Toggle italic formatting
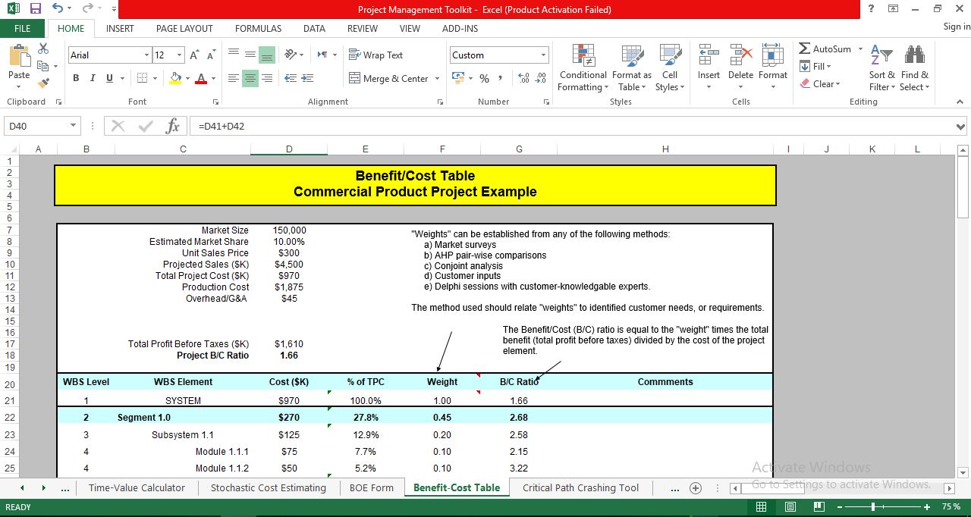The height and width of the screenshot is (517, 971). coord(92,78)
